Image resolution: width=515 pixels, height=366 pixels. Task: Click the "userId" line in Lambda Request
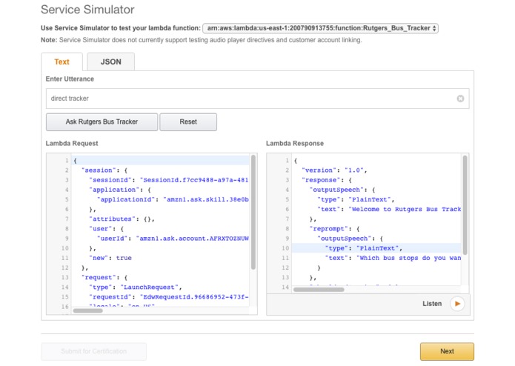point(173,239)
